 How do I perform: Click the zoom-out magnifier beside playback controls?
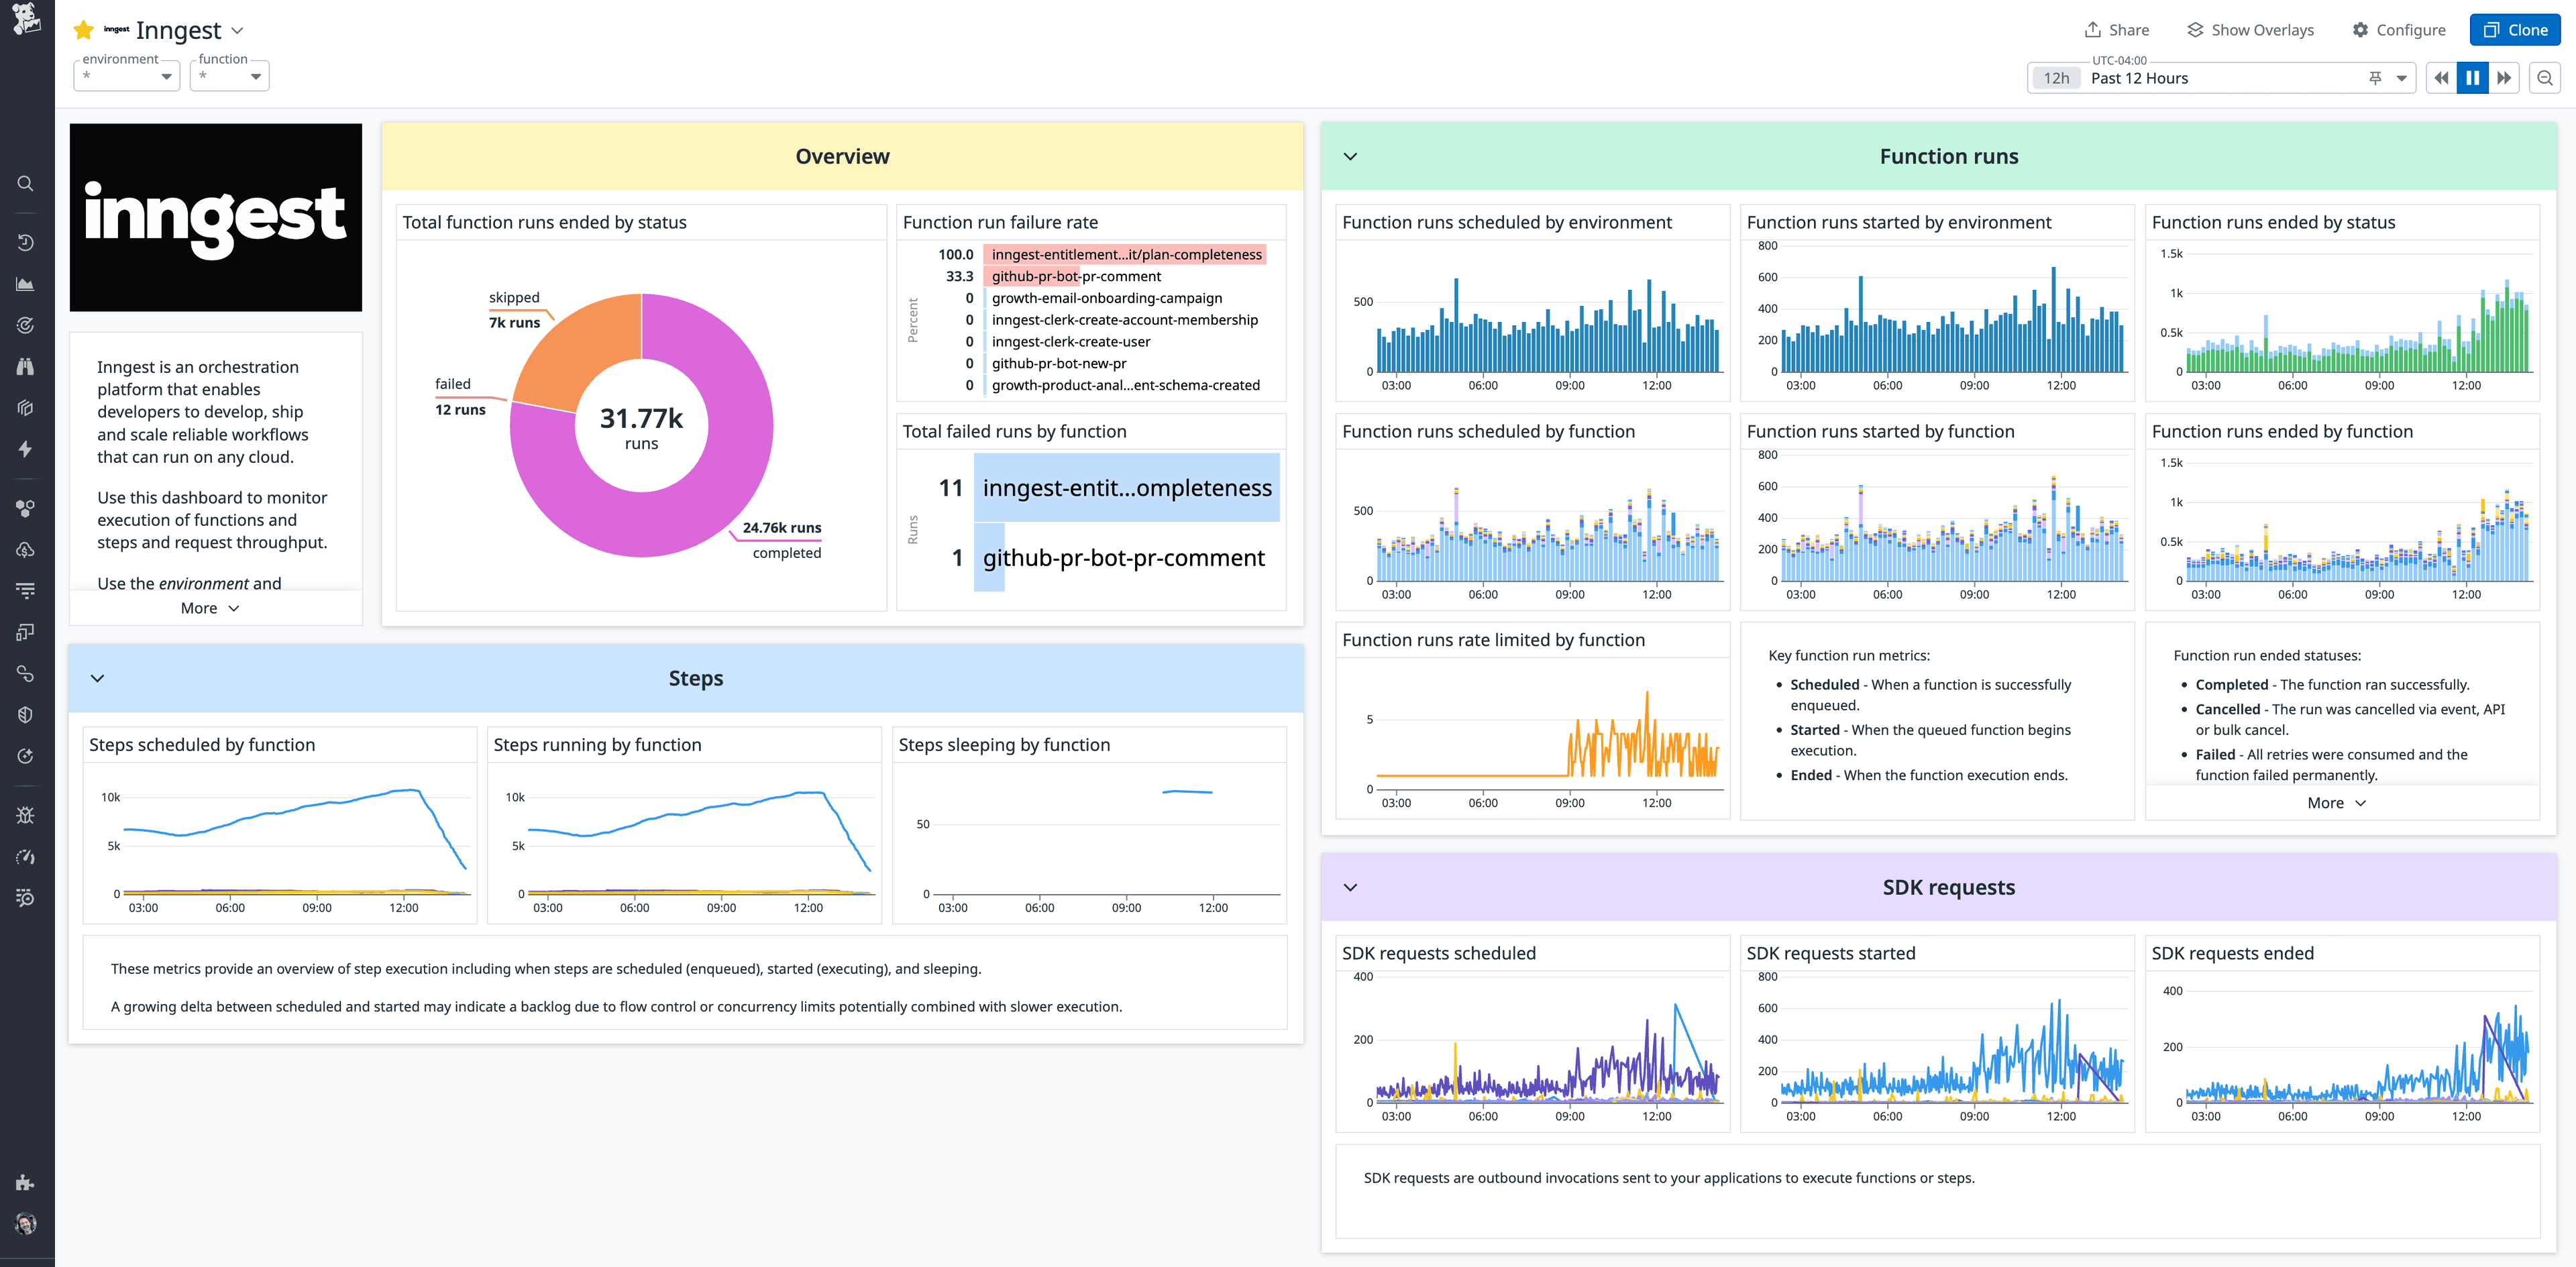[2545, 77]
